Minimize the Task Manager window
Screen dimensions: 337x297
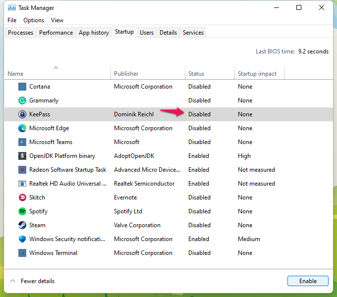click(x=277, y=8)
